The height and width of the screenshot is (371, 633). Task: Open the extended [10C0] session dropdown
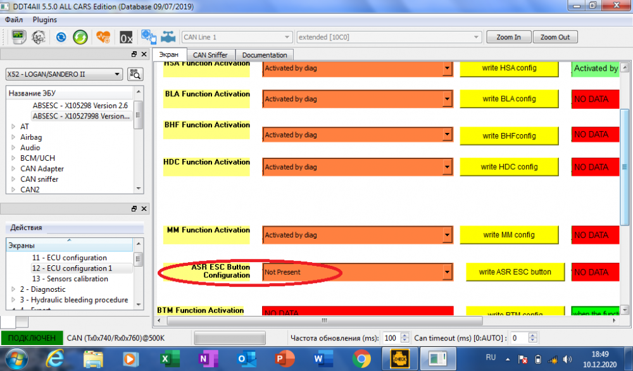click(389, 37)
